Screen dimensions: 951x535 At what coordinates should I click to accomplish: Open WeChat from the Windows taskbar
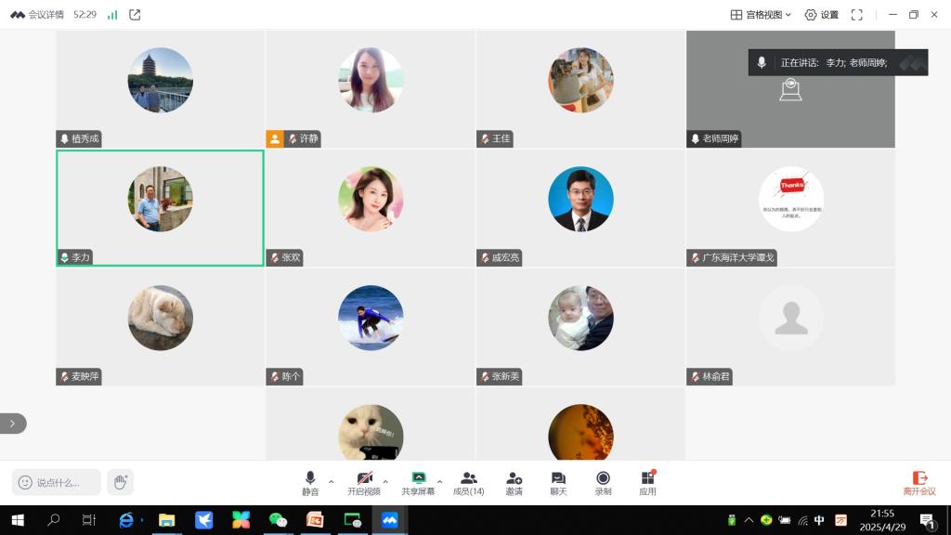point(278,520)
